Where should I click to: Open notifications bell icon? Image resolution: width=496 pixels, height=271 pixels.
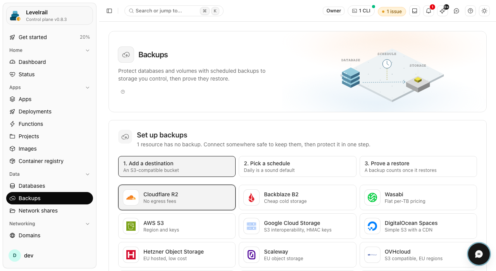click(x=429, y=11)
